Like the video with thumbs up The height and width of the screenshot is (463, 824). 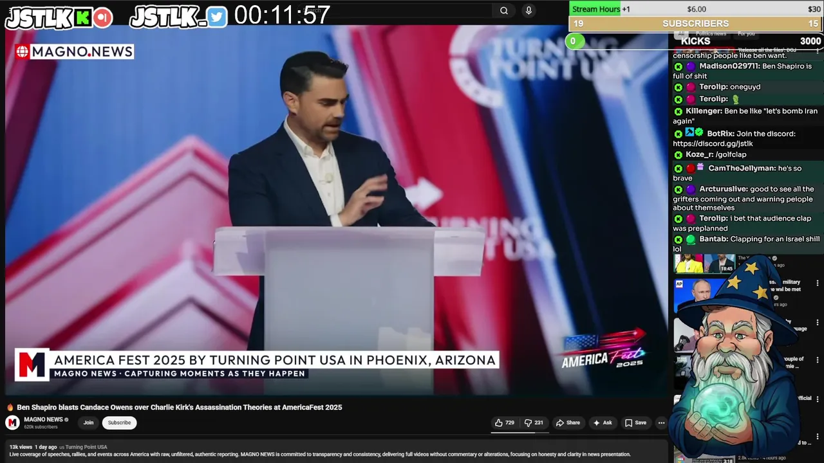click(504, 422)
